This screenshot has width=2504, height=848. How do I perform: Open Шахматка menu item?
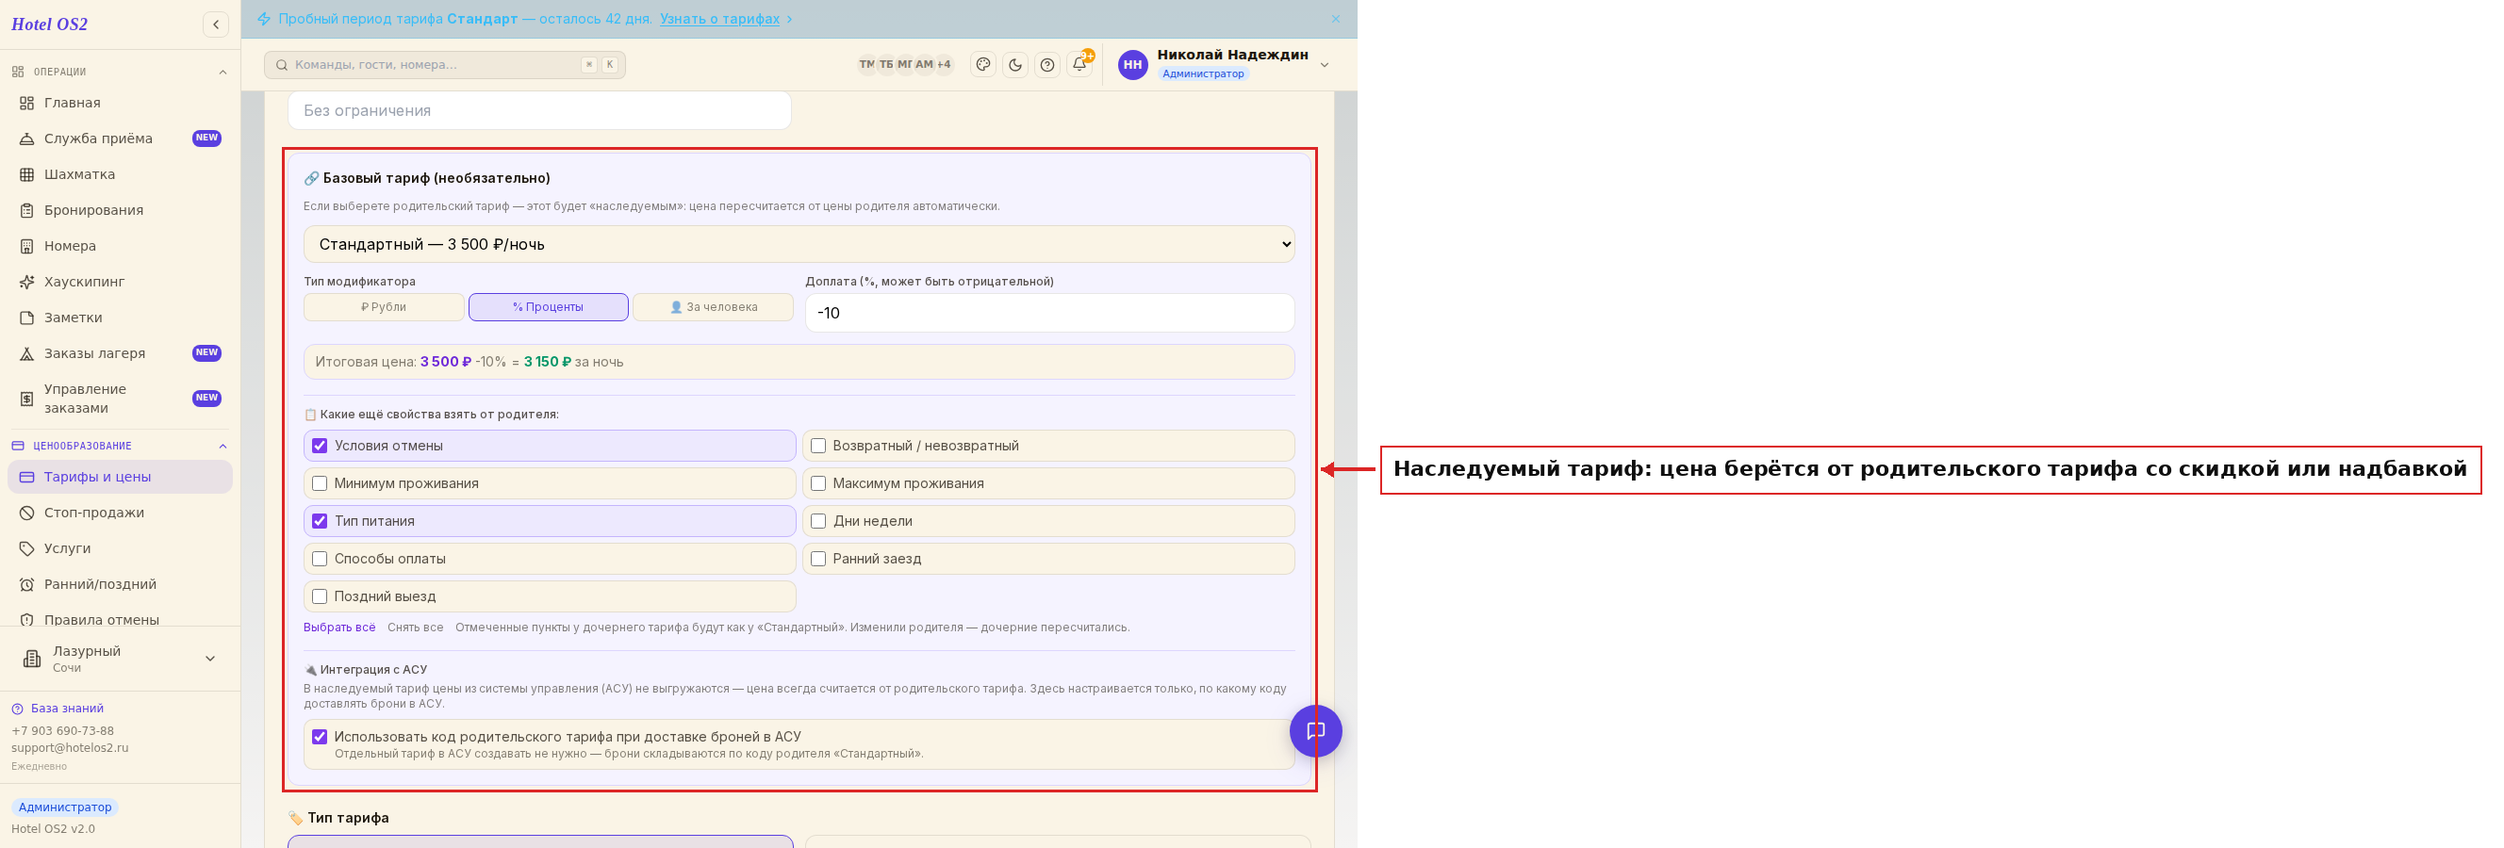pos(120,175)
